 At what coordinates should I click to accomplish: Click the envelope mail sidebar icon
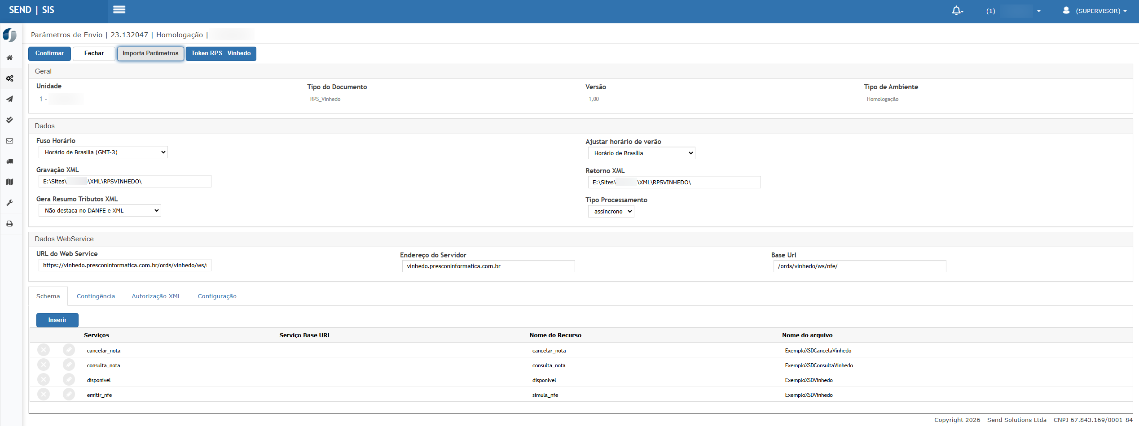pos(9,141)
